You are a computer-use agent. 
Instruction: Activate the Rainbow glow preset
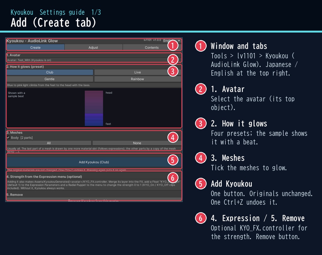click(x=138, y=79)
